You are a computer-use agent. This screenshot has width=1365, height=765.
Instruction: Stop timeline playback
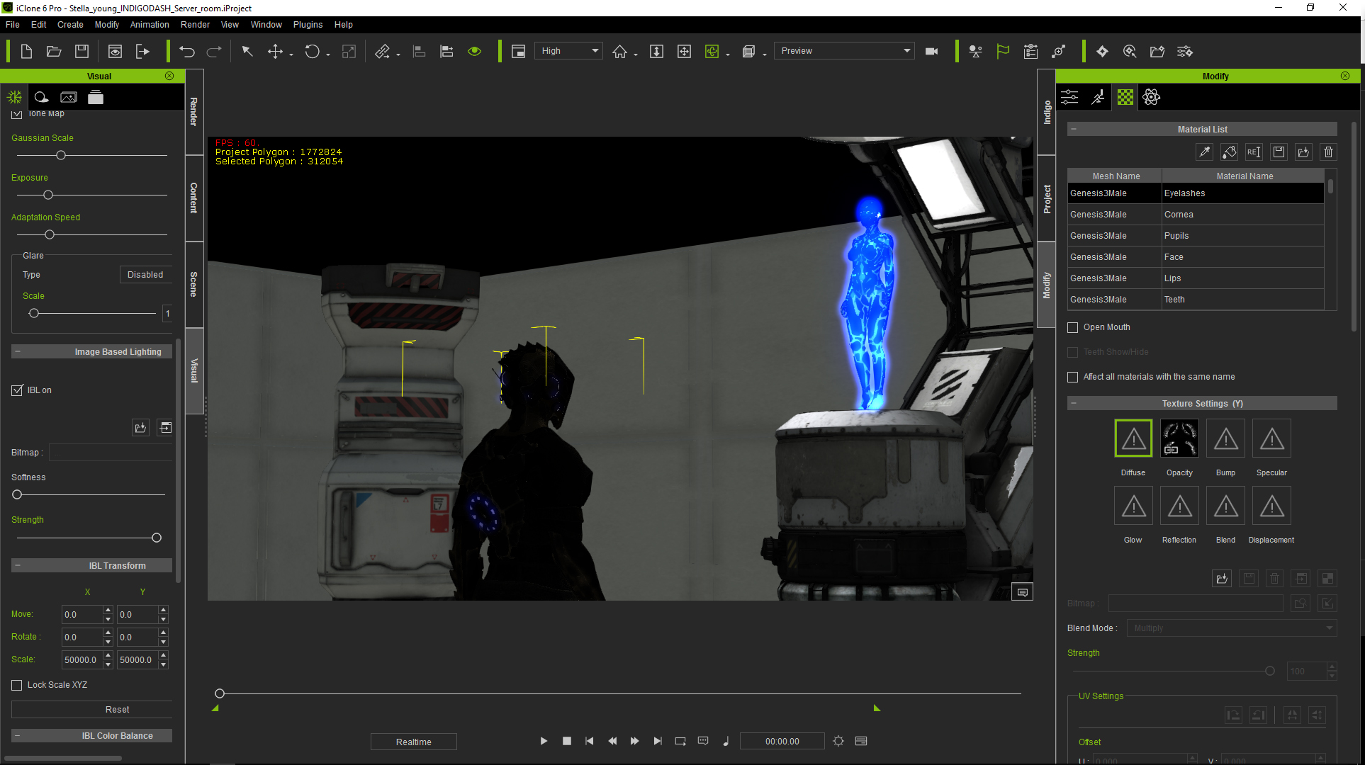[x=567, y=741]
